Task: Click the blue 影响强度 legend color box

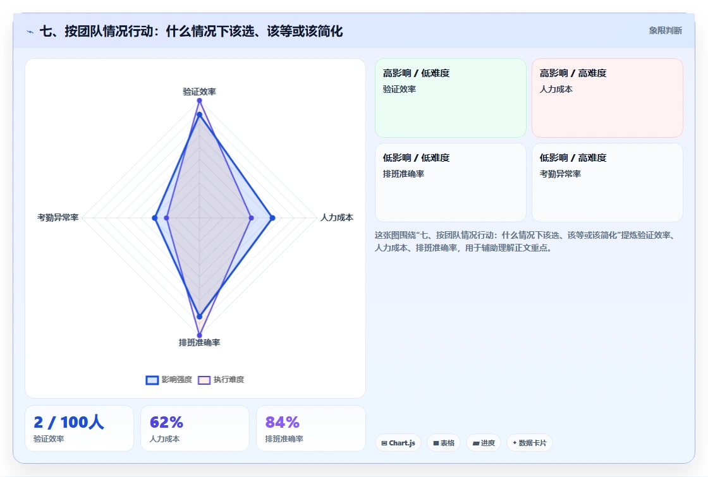Action: pos(152,380)
